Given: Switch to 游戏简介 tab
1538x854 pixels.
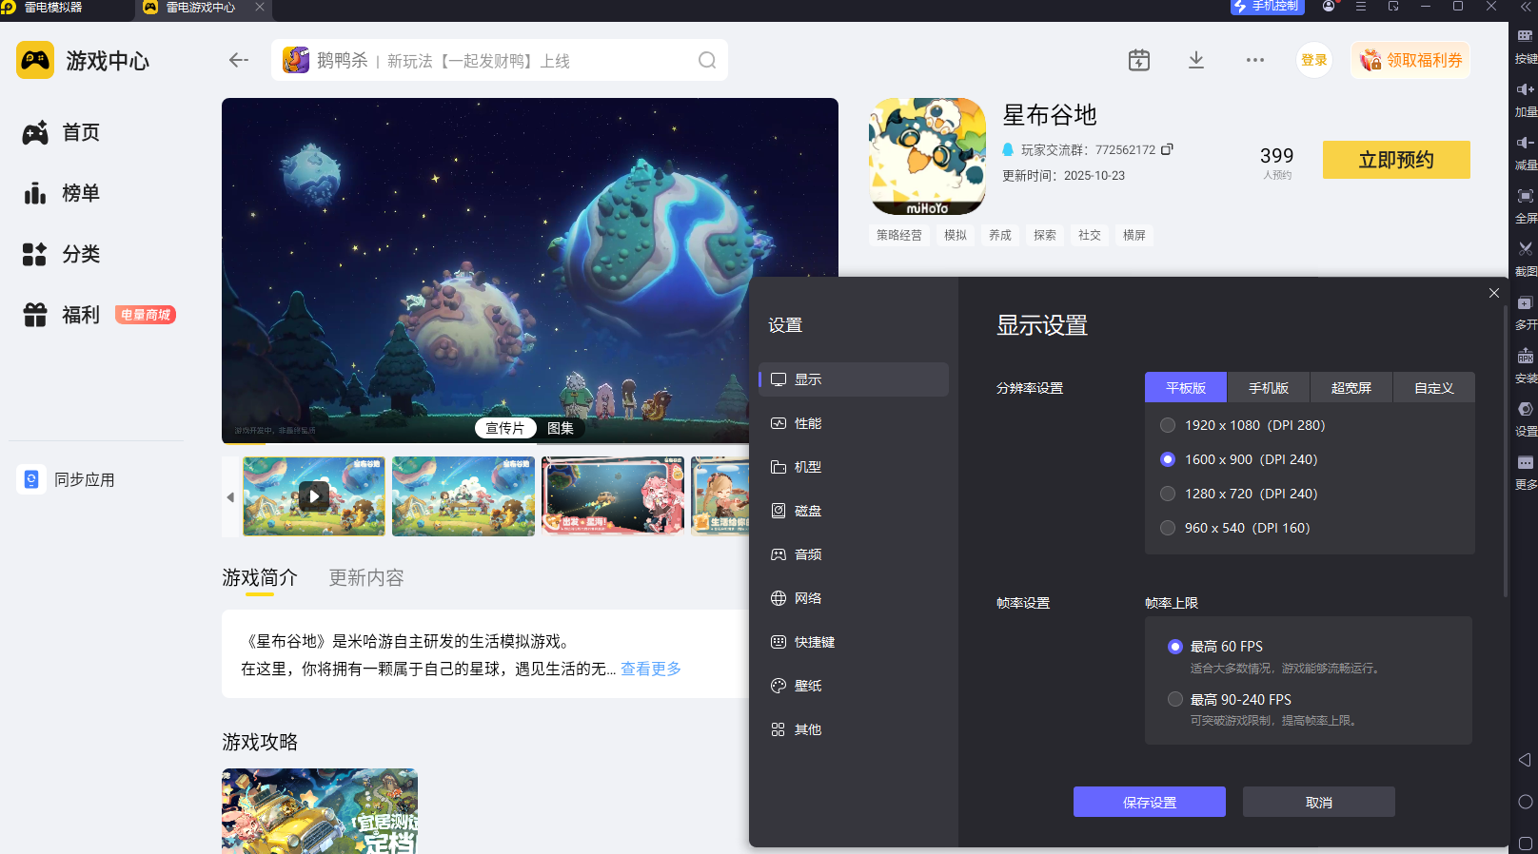Looking at the screenshot, I should click(x=260, y=577).
